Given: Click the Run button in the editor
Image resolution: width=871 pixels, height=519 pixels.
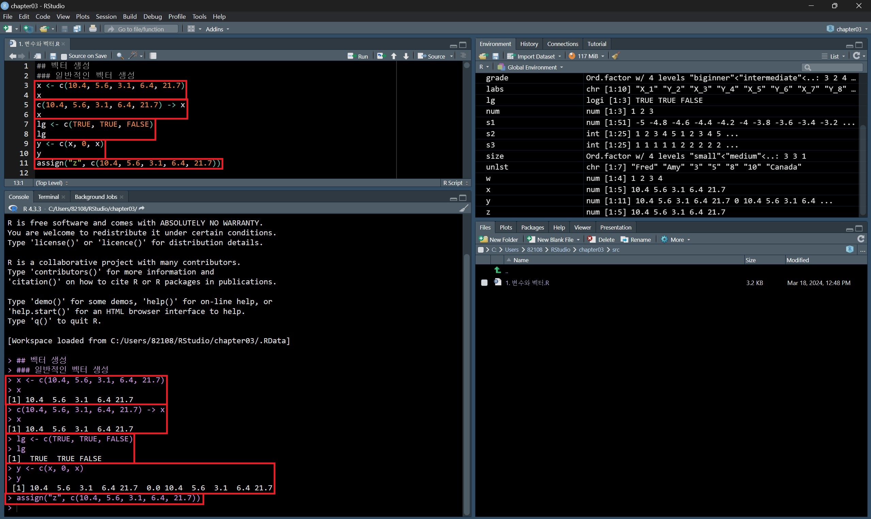Looking at the screenshot, I should 358,56.
